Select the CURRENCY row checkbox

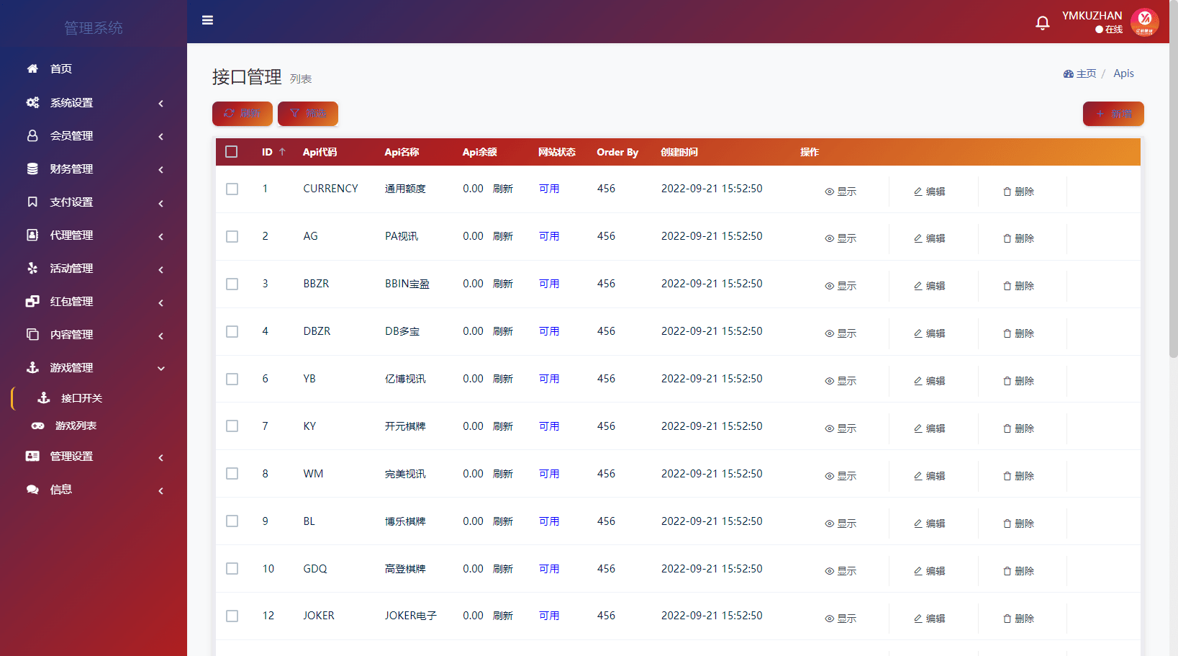232,189
